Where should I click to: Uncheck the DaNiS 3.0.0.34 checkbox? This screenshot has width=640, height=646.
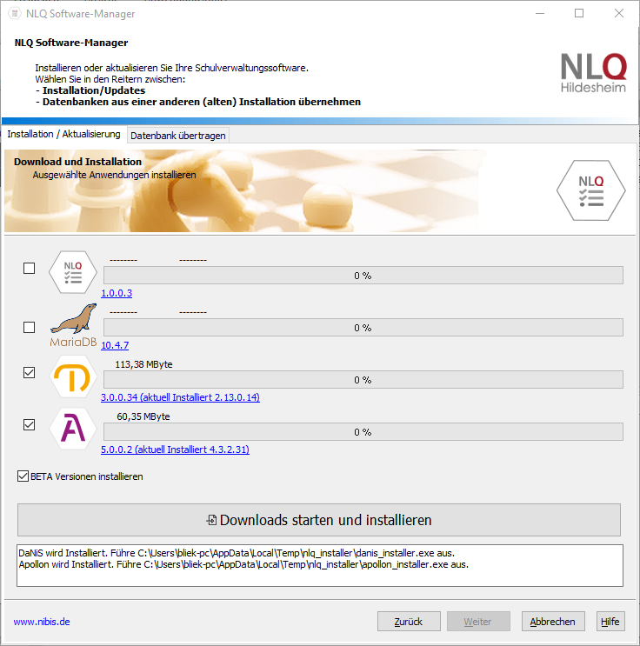29,372
